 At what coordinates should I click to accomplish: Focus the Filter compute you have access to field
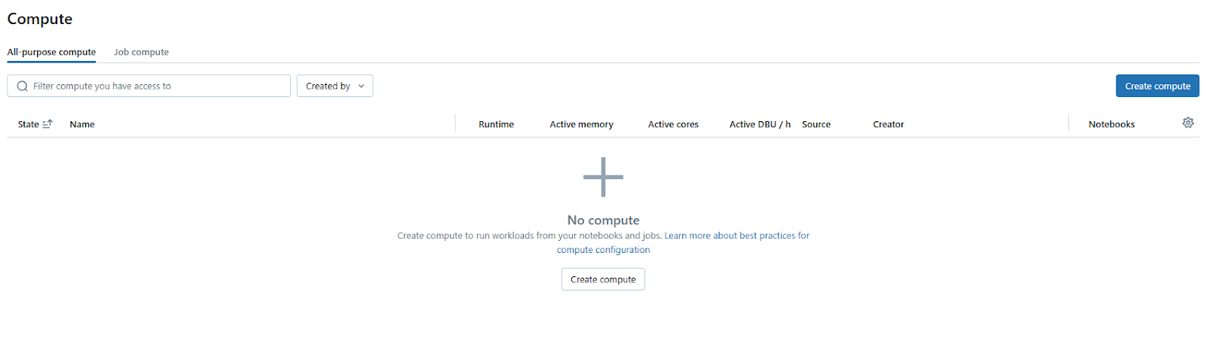pos(148,86)
